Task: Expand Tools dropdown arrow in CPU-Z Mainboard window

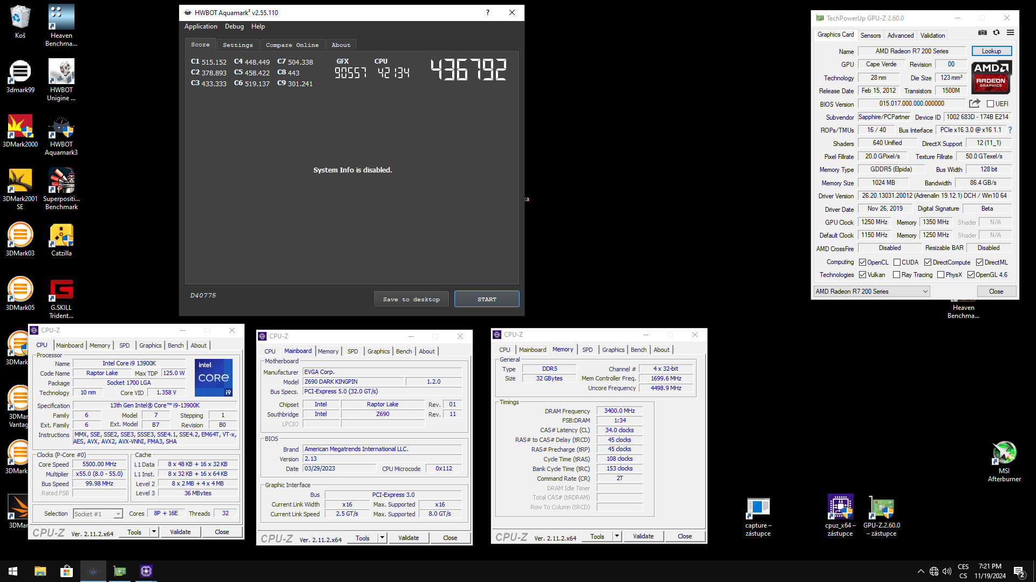Action: [x=382, y=538]
